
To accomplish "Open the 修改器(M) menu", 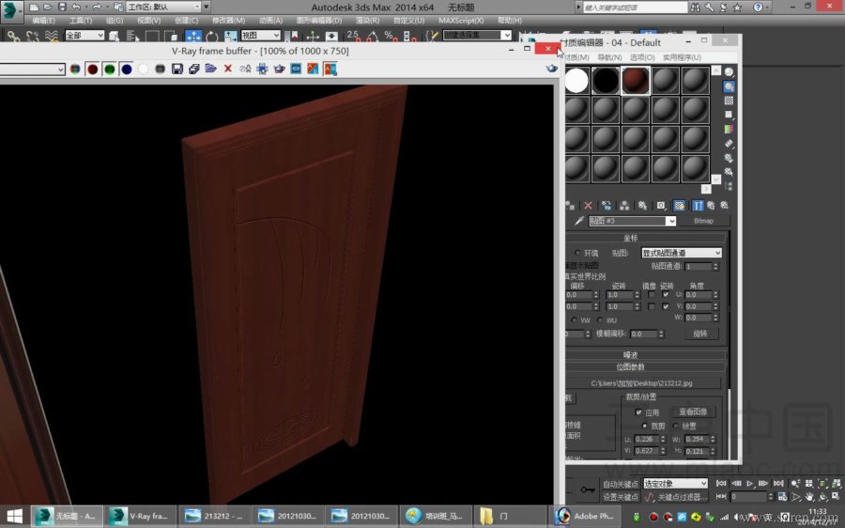I will coord(228,20).
